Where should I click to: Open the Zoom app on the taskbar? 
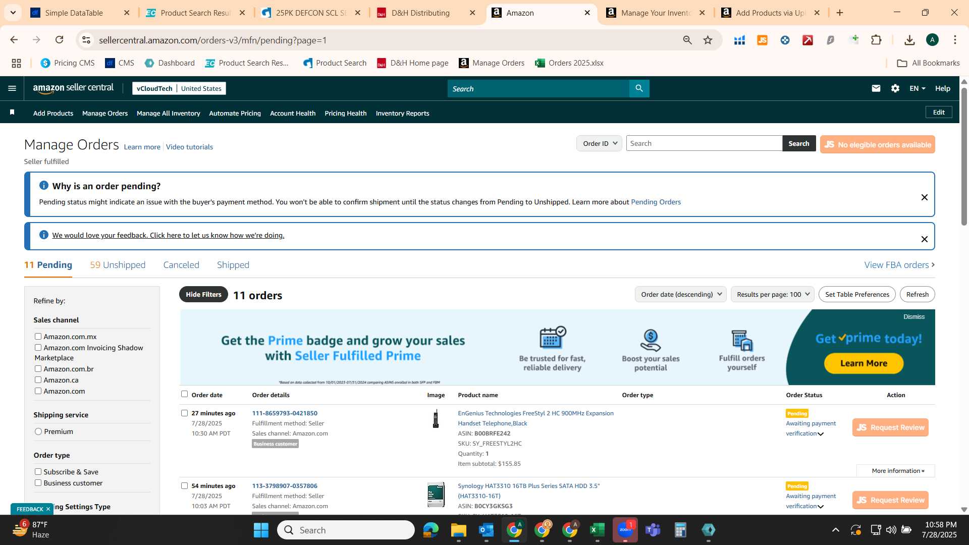(625, 530)
